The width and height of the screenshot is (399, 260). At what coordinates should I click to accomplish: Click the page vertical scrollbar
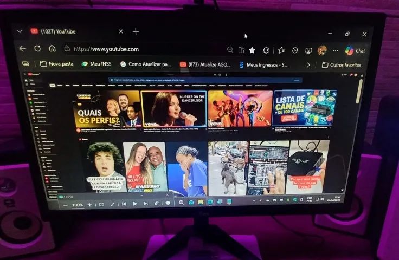click(x=359, y=91)
